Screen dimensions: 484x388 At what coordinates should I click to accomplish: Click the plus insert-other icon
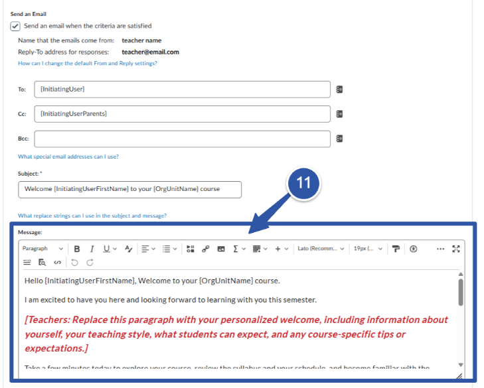click(278, 249)
